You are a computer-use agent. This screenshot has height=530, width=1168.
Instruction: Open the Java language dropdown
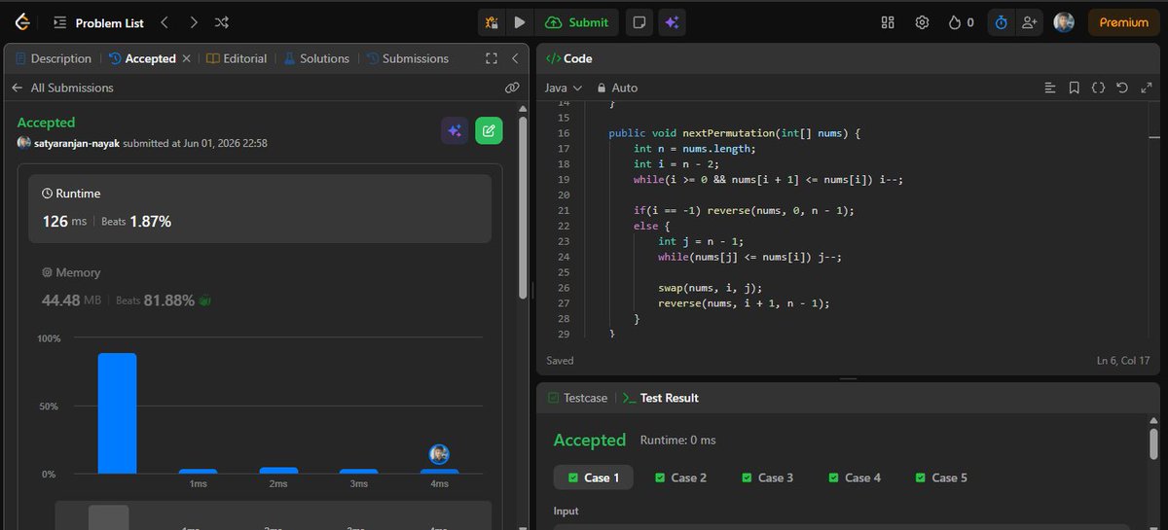[564, 88]
